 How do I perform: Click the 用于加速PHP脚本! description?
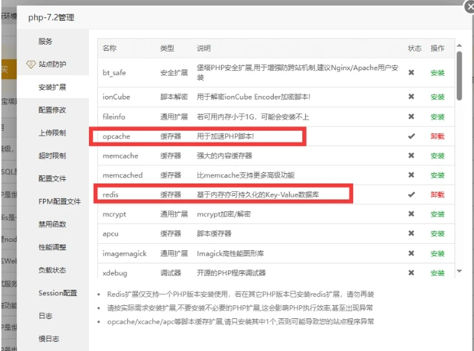(225, 136)
